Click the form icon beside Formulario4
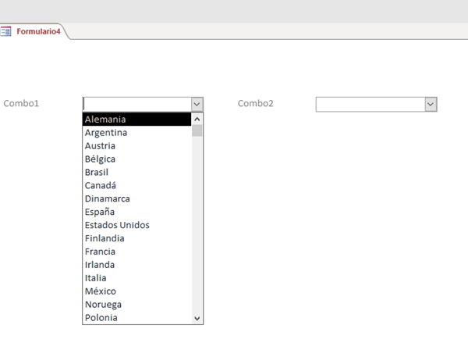The width and height of the screenshot is (468, 350). [6, 31]
